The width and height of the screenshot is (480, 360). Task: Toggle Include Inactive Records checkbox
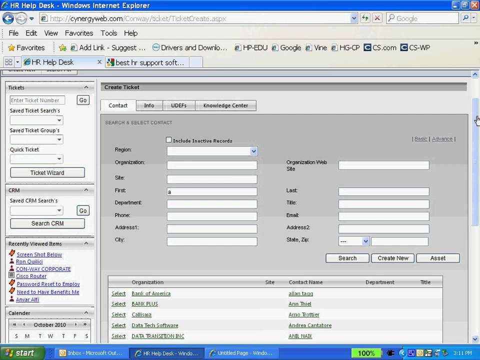click(168, 140)
